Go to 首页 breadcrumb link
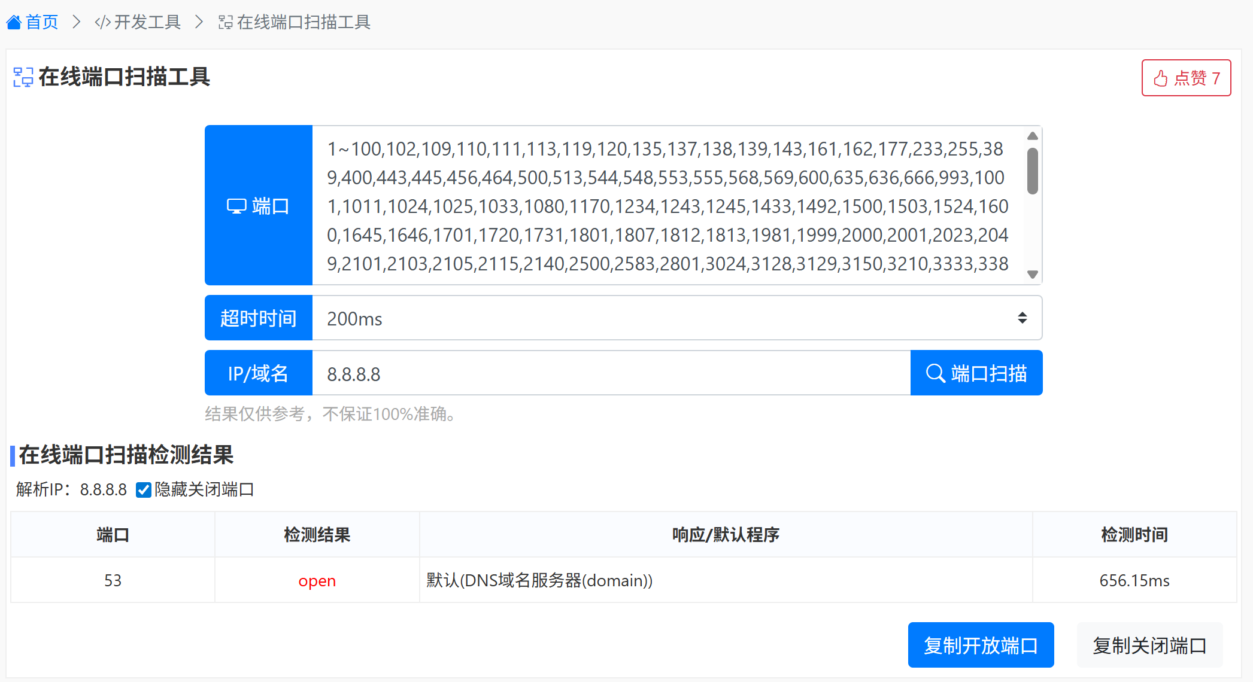The width and height of the screenshot is (1253, 682). 42,23
